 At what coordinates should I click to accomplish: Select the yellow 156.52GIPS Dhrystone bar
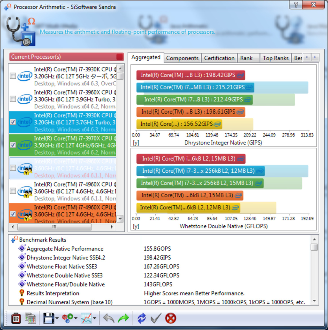[179, 124]
